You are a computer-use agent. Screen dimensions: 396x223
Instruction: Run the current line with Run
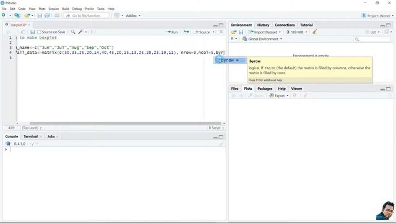point(172,32)
